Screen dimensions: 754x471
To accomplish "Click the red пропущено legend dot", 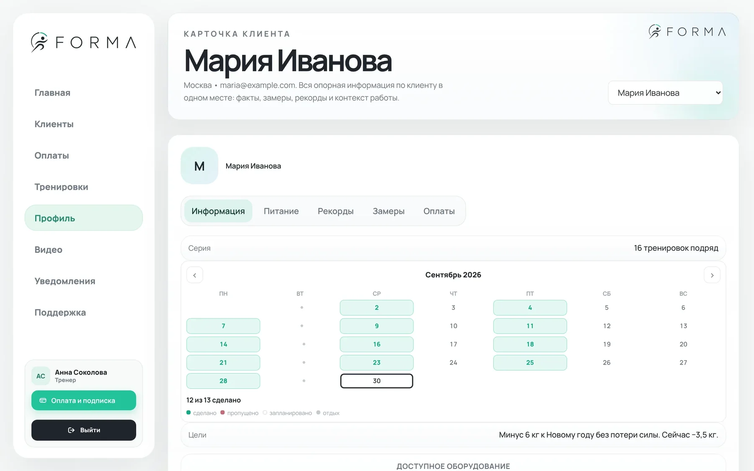I will click(222, 412).
